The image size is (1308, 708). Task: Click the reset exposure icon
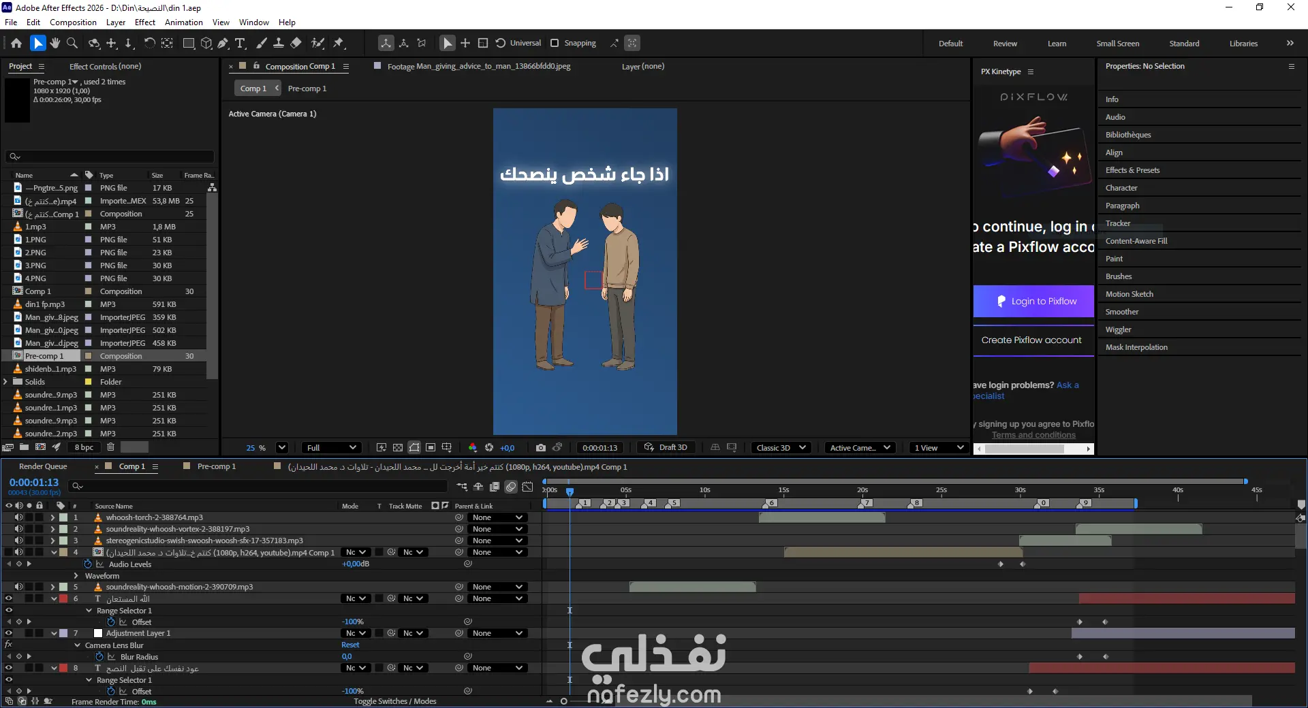click(489, 447)
